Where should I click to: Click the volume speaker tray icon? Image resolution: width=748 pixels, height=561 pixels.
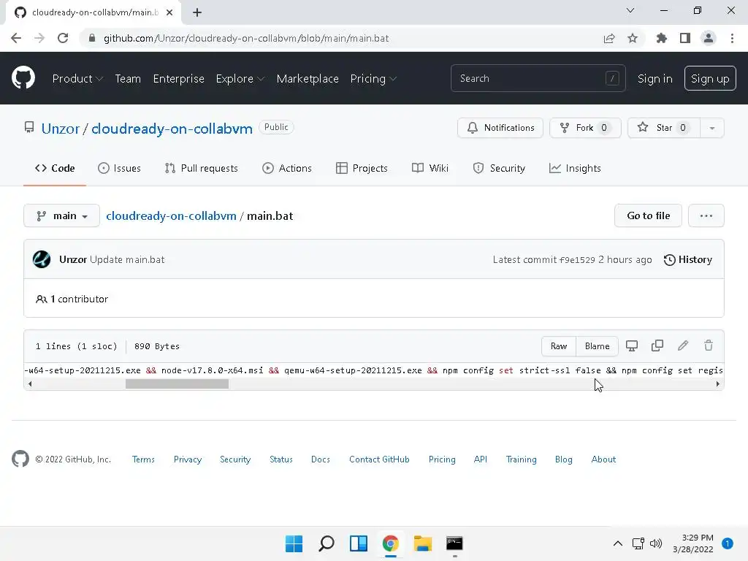656,543
